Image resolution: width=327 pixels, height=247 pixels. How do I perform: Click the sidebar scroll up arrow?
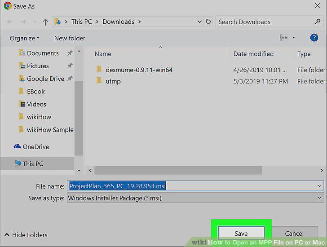[x=79, y=51]
